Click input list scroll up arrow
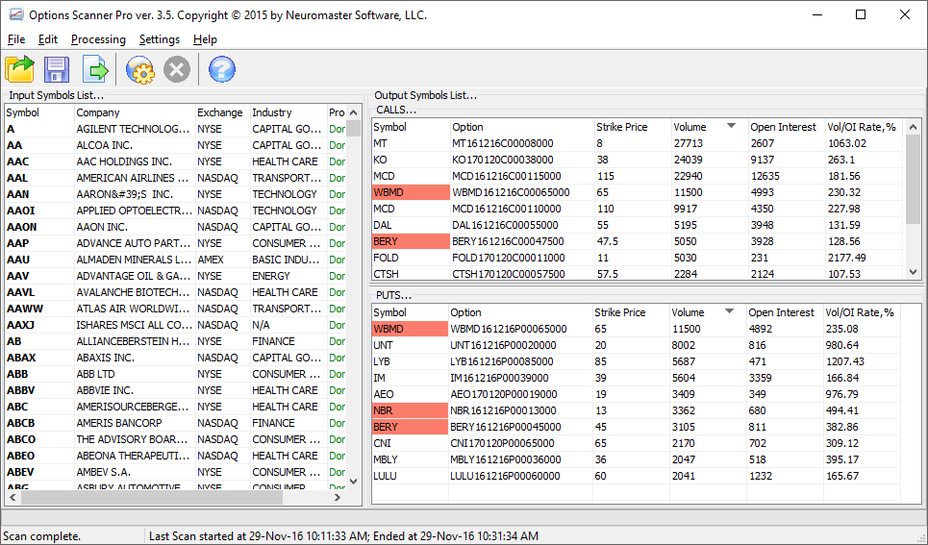Screen dimensions: 928x545 pyautogui.click(x=353, y=112)
